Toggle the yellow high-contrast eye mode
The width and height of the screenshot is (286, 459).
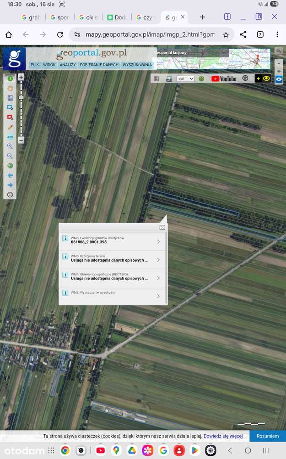[263, 78]
